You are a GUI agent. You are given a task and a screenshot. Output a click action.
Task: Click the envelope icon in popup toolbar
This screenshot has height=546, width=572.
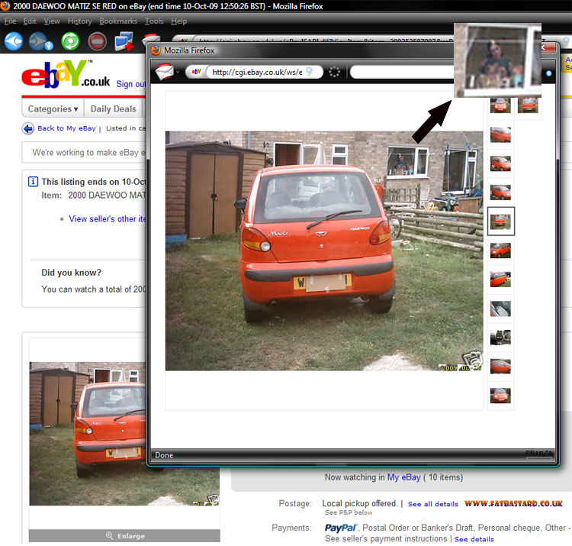(163, 72)
